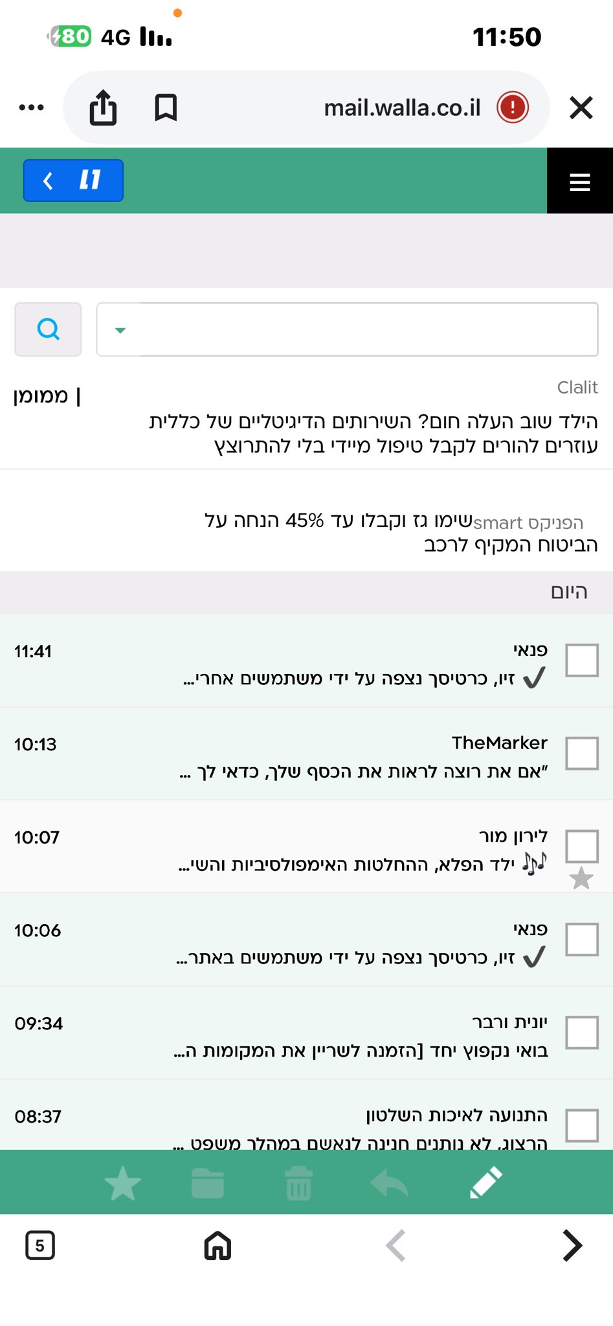Tap the trash delete icon
613x1326 pixels.
[298, 1184]
